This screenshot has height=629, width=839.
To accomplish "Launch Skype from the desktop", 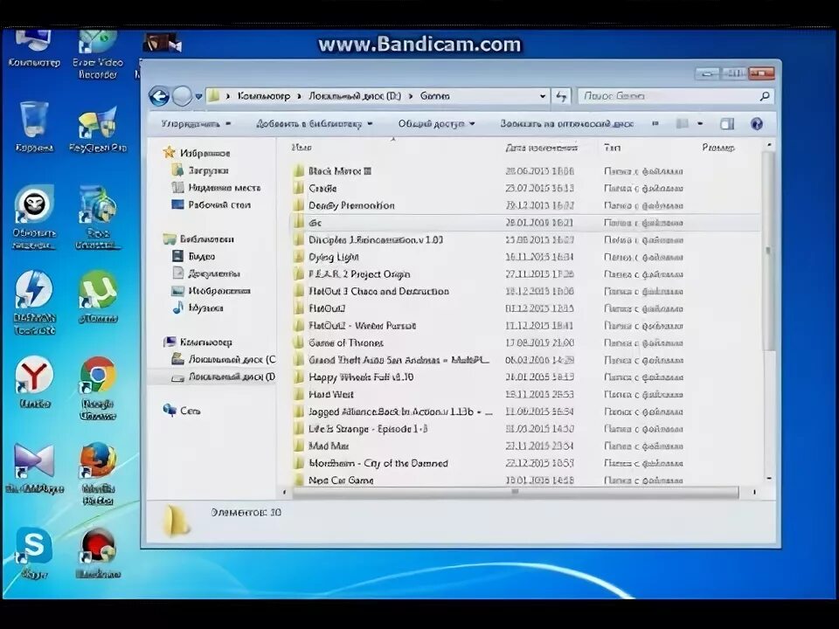I will pos(34,553).
